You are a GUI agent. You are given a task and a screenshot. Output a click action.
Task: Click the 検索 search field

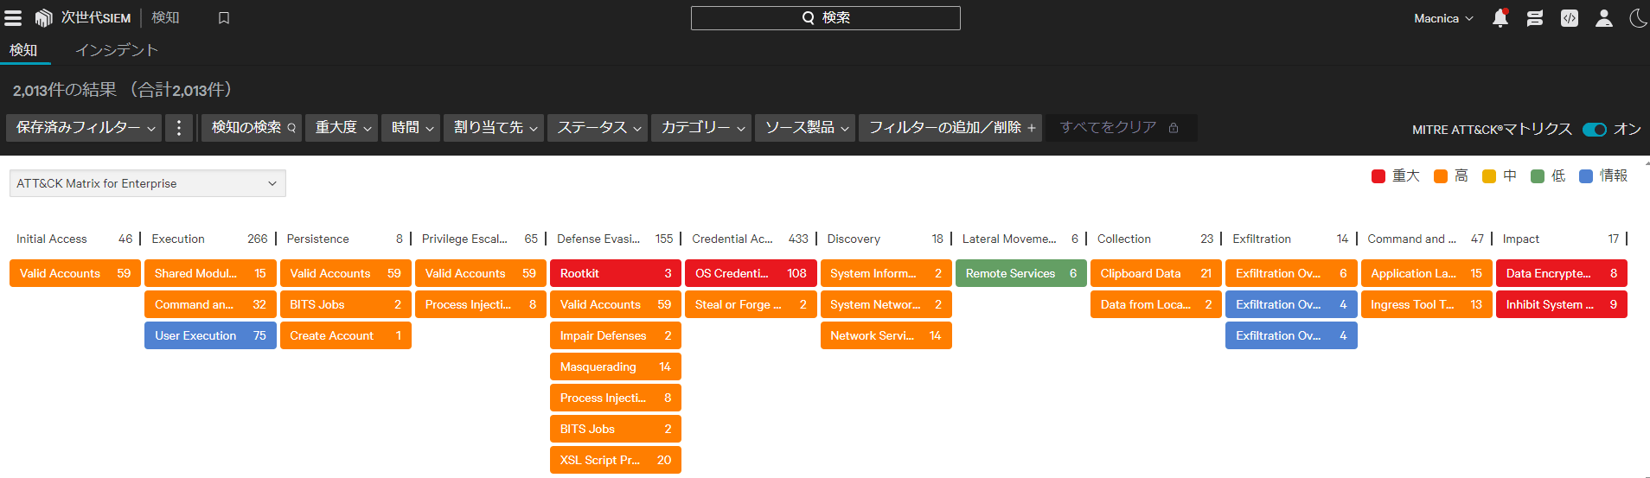click(x=825, y=18)
